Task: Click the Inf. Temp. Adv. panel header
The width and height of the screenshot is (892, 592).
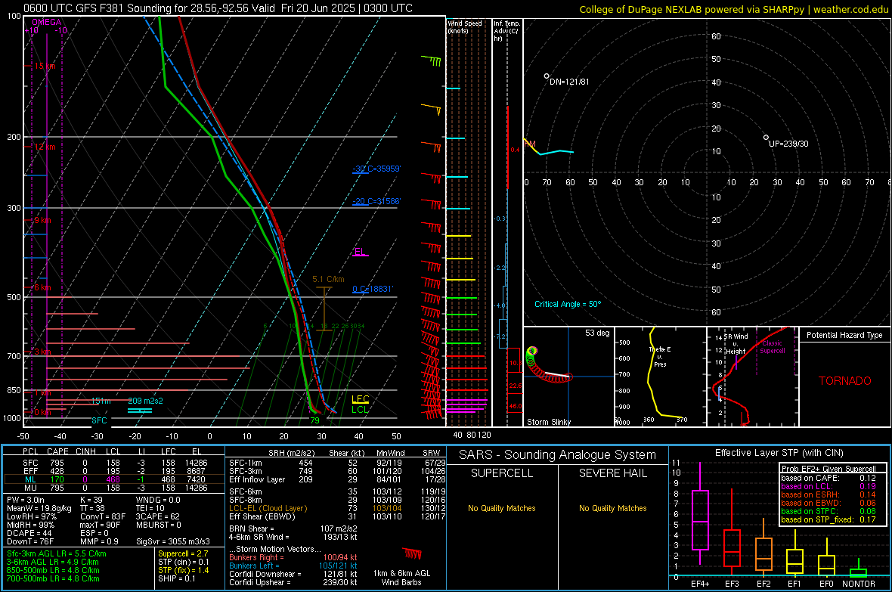Action: 506,31
